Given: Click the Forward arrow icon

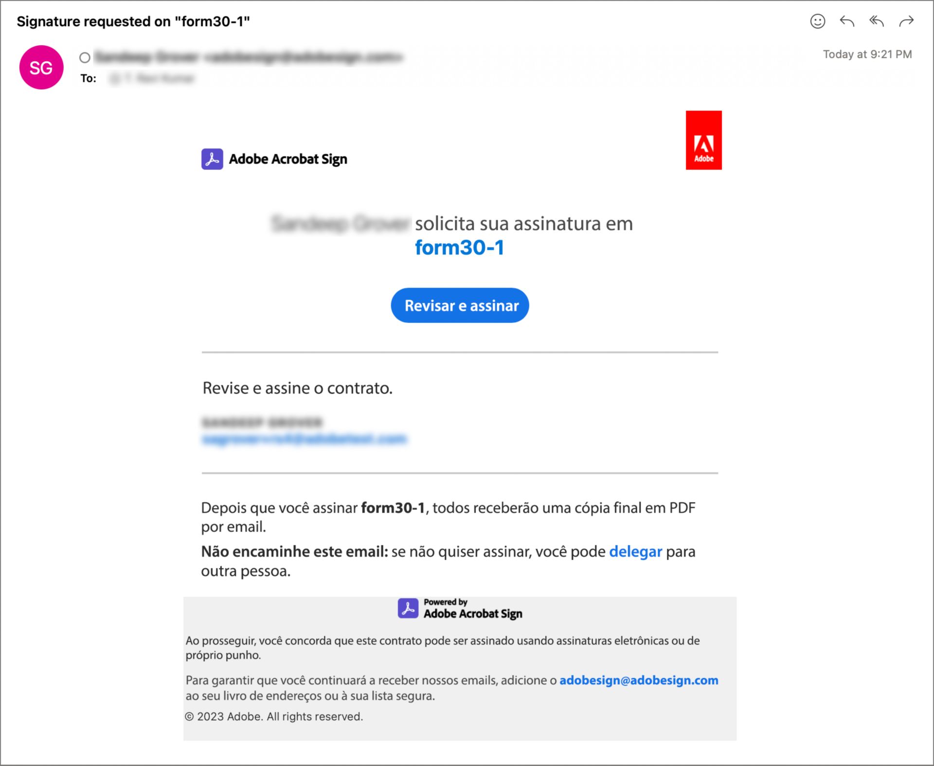Looking at the screenshot, I should click(x=906, y=21).
